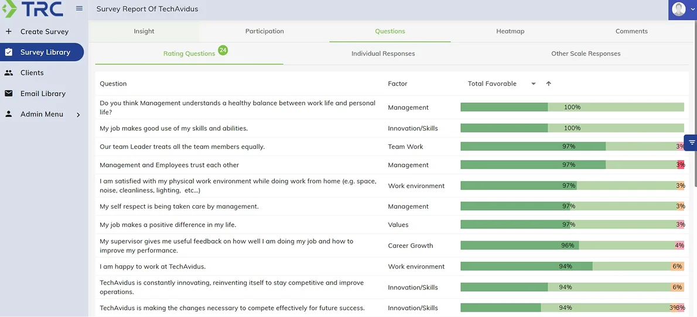Click the favorable bar for work life balance question

point(572,107)
